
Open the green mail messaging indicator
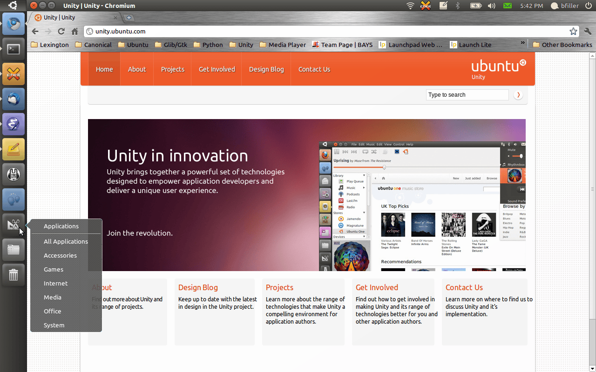pyautogui.click(x=508, y=6)
